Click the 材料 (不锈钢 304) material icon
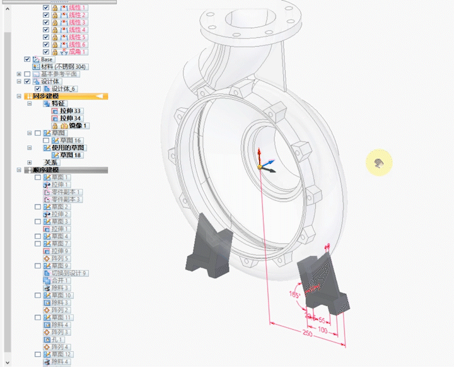 36,67
